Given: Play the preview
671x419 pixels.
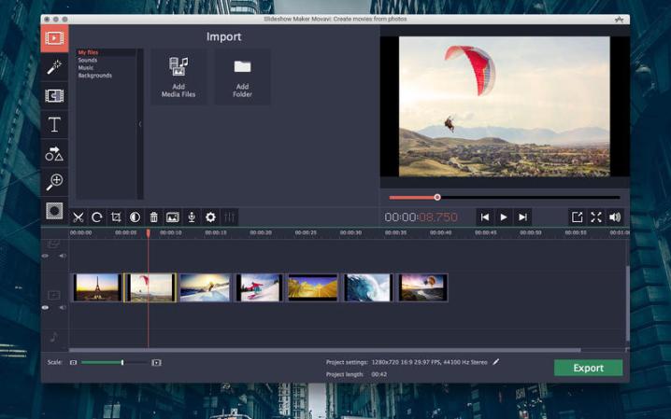Looking at the screenshot, I should [504, 217].
